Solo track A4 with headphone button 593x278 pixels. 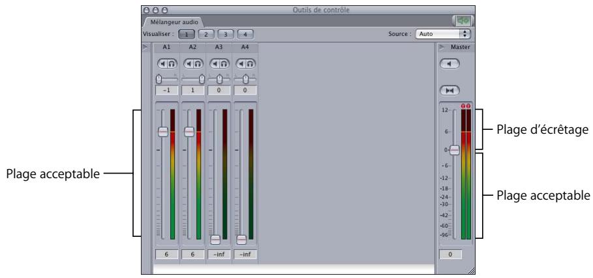pyautogui.click(x=250, y=64)
